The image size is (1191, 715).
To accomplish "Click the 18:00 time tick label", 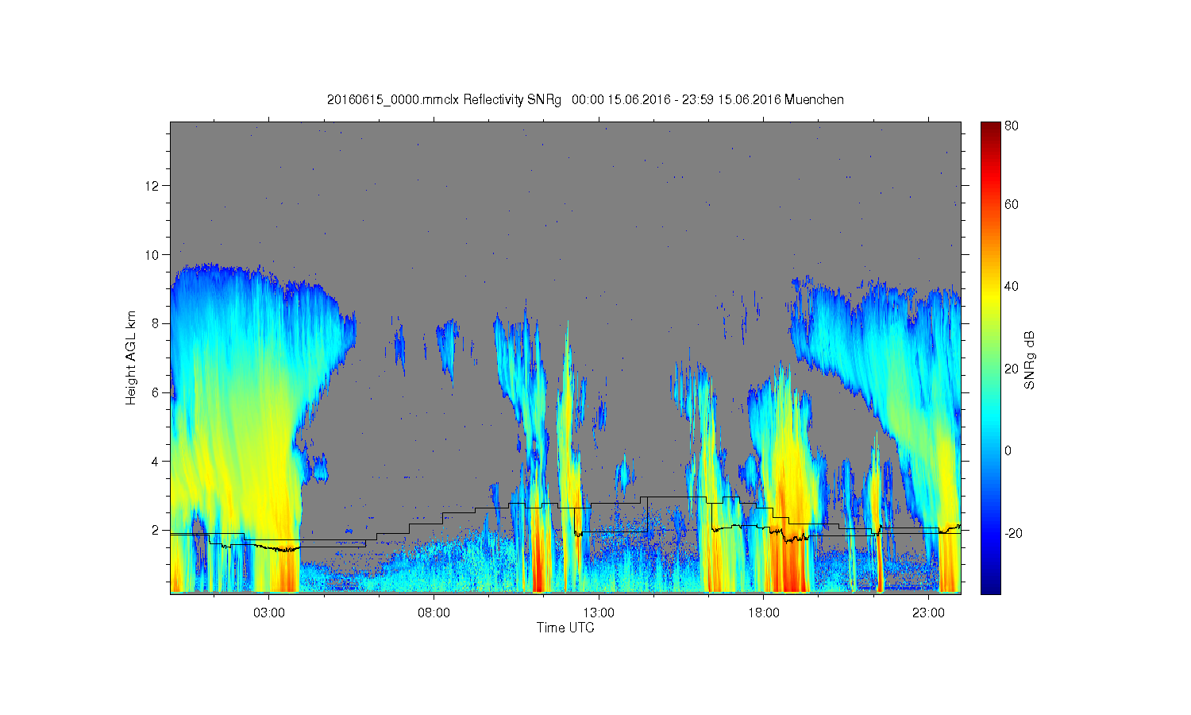I will pyautogui.click(x=764, y=613).
